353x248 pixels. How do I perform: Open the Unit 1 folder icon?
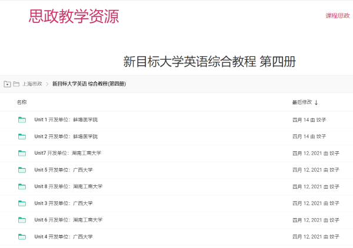(x=22, y=120)
